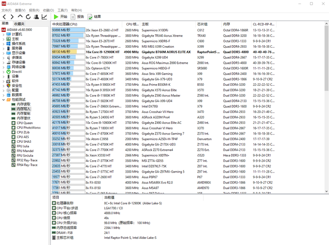Expand the 计算机 tree node
Screen dimensions: 329x245
[x=3, y=34]
